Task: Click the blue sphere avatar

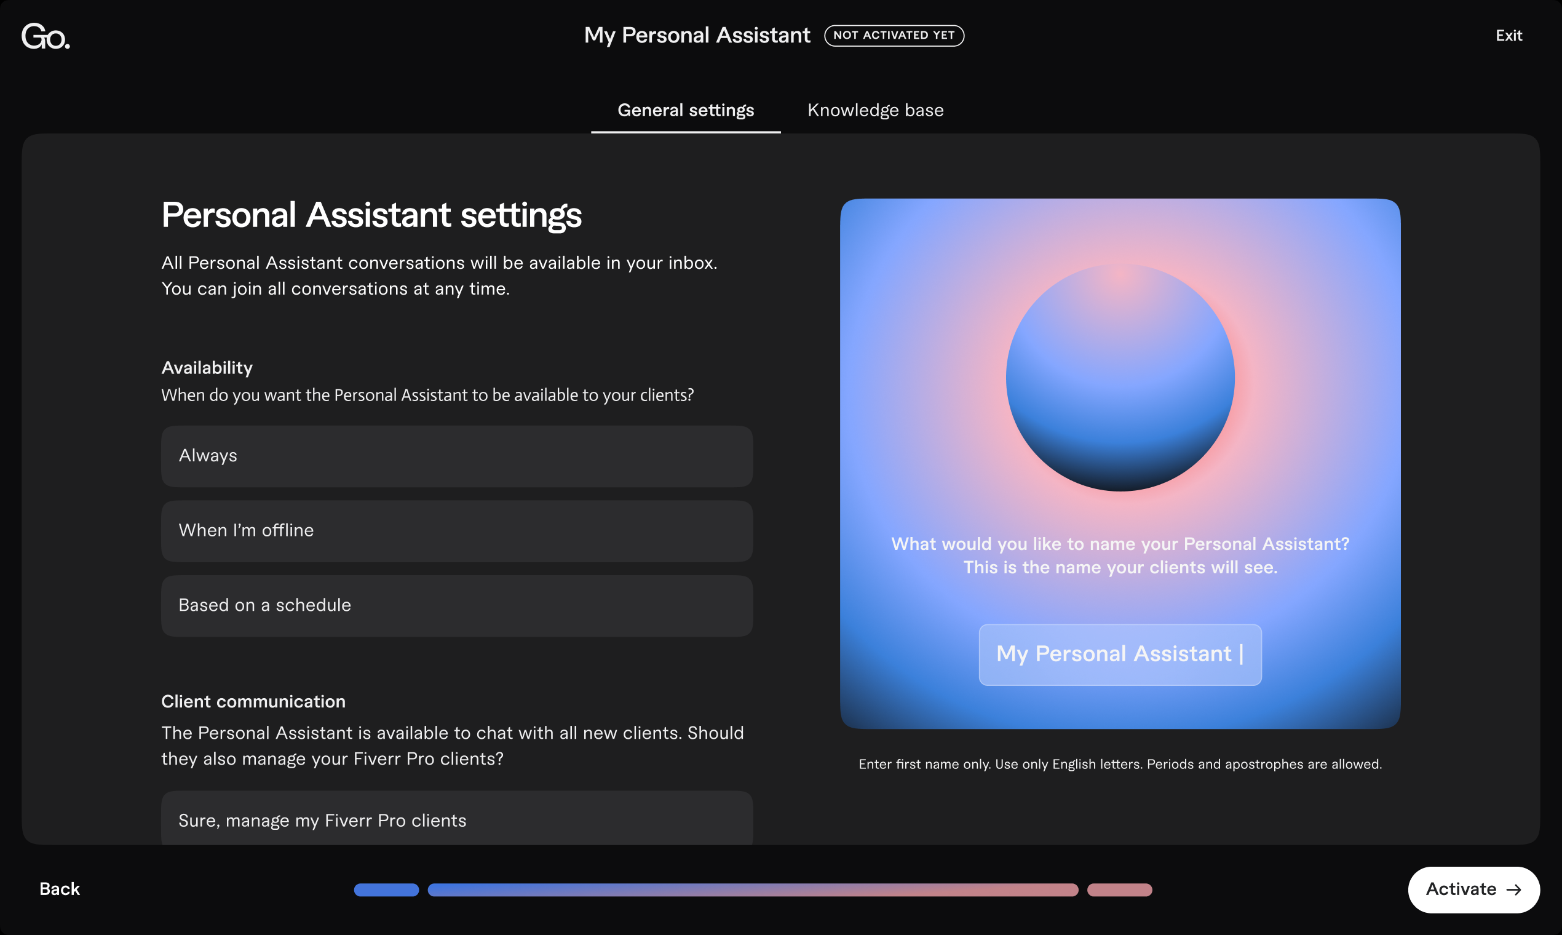Action: coord(1120,377)
